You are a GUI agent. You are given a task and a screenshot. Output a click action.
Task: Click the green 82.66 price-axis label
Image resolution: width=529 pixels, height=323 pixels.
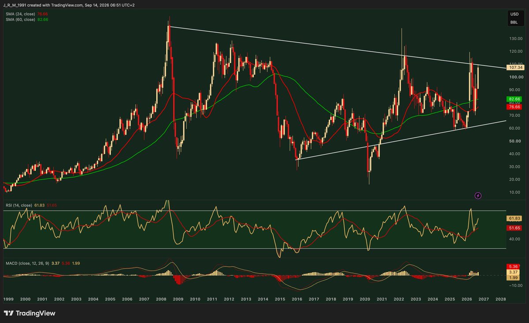[x=515, y=99]
